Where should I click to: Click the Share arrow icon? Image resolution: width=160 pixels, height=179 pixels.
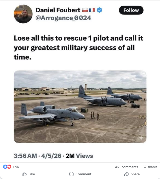tap(126, 174)
